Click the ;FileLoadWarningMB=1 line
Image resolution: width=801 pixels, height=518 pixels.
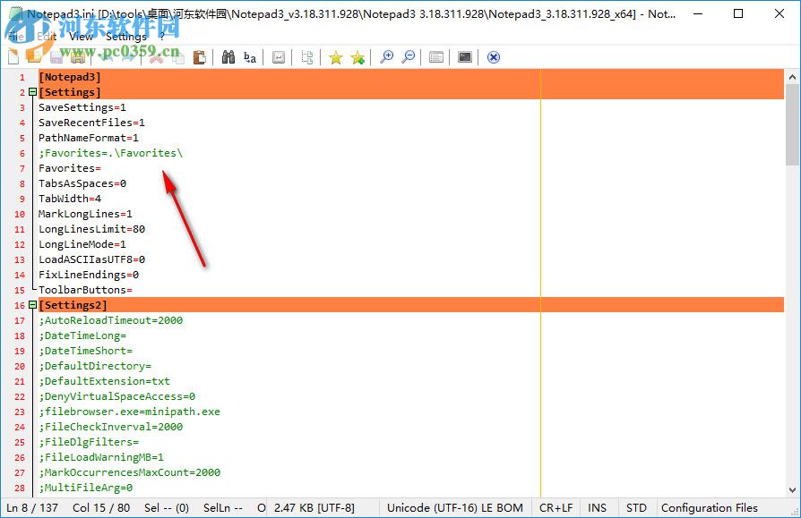101,457
